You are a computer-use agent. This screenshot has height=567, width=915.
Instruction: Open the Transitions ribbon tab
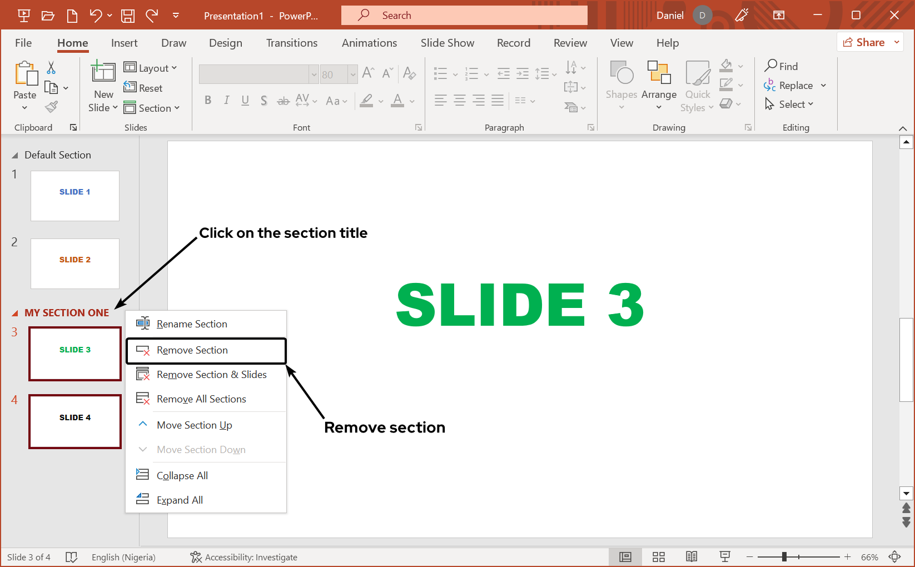tap(291, 43)
